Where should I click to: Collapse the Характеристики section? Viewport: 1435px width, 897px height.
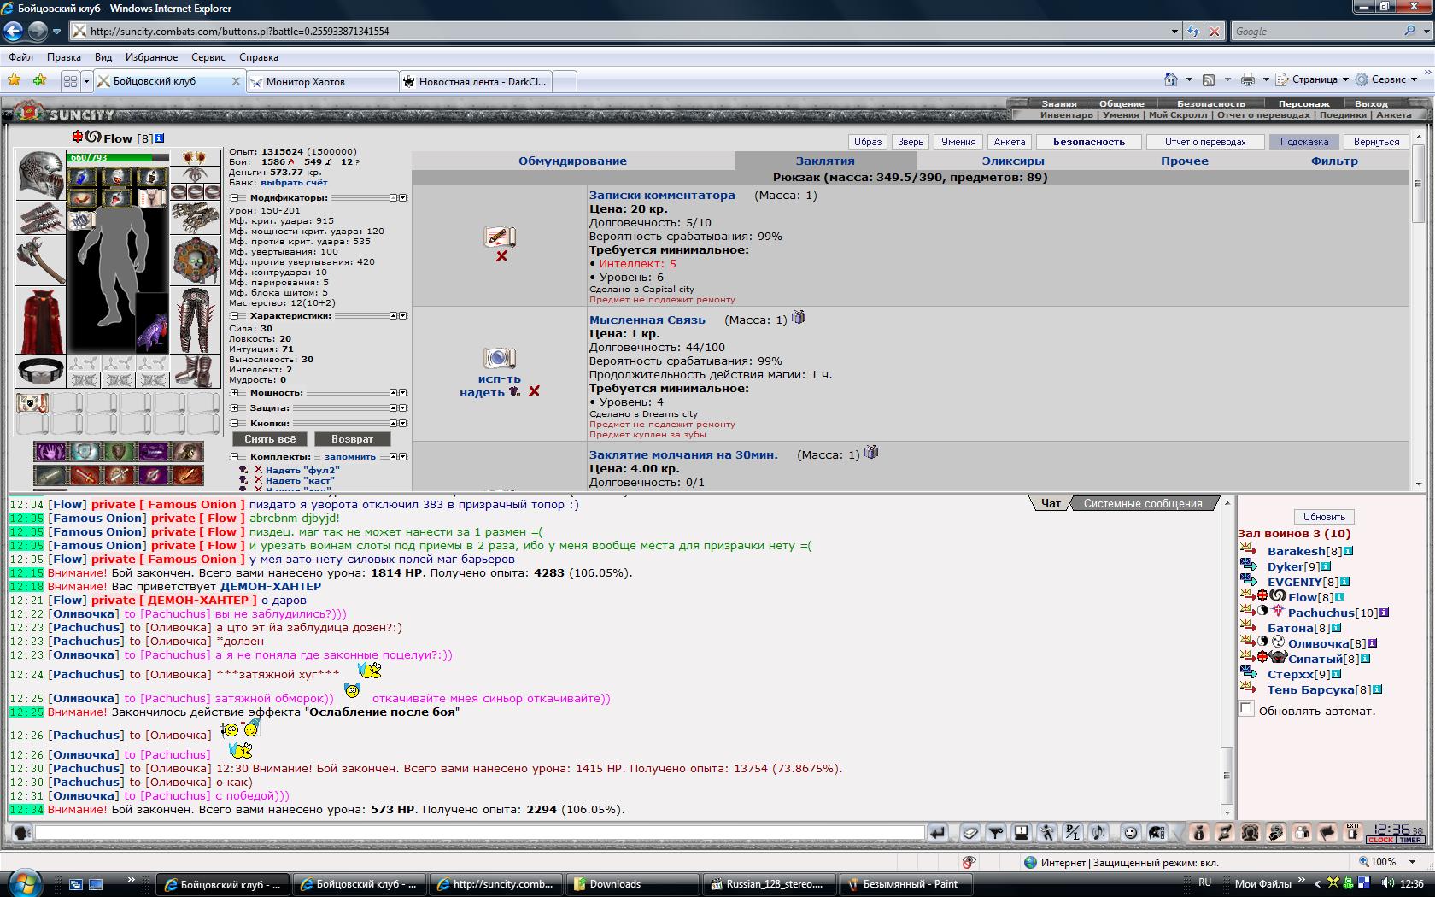pos(234,315)
